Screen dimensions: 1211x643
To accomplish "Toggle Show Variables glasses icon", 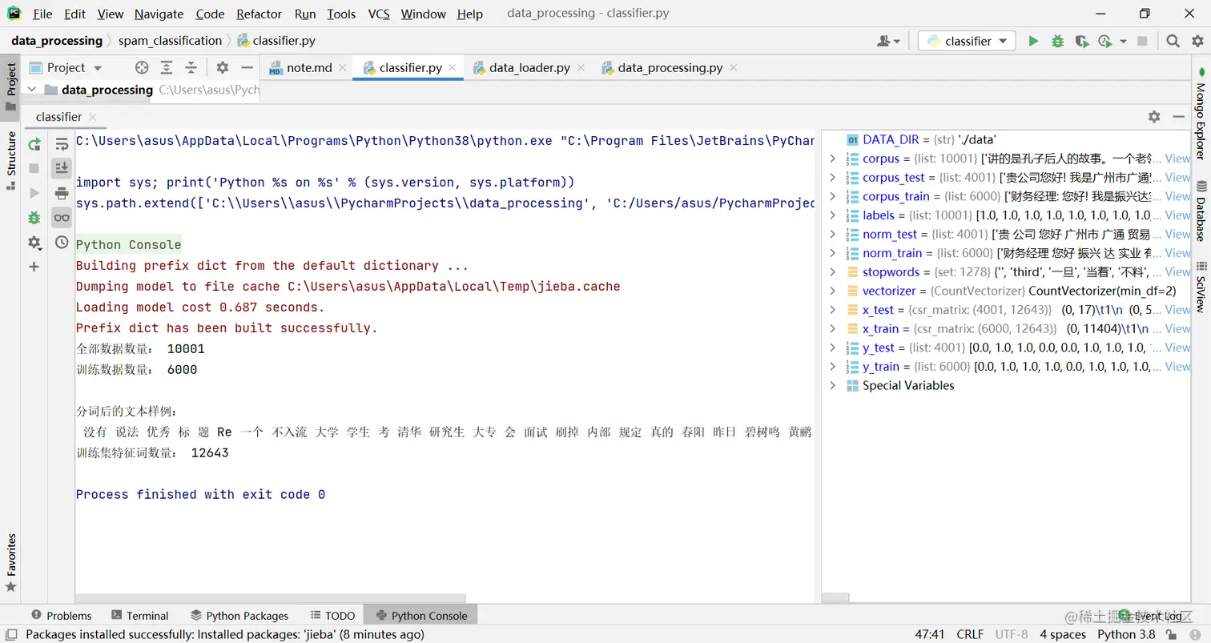I will pyautogui.click(x=62, y=217).
